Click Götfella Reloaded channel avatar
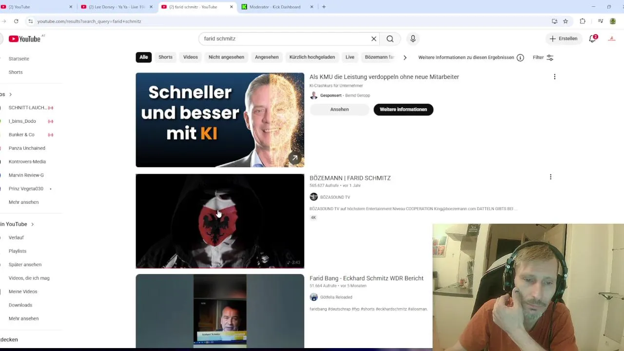This screenshot has height=351, width=624. (313, 297)
